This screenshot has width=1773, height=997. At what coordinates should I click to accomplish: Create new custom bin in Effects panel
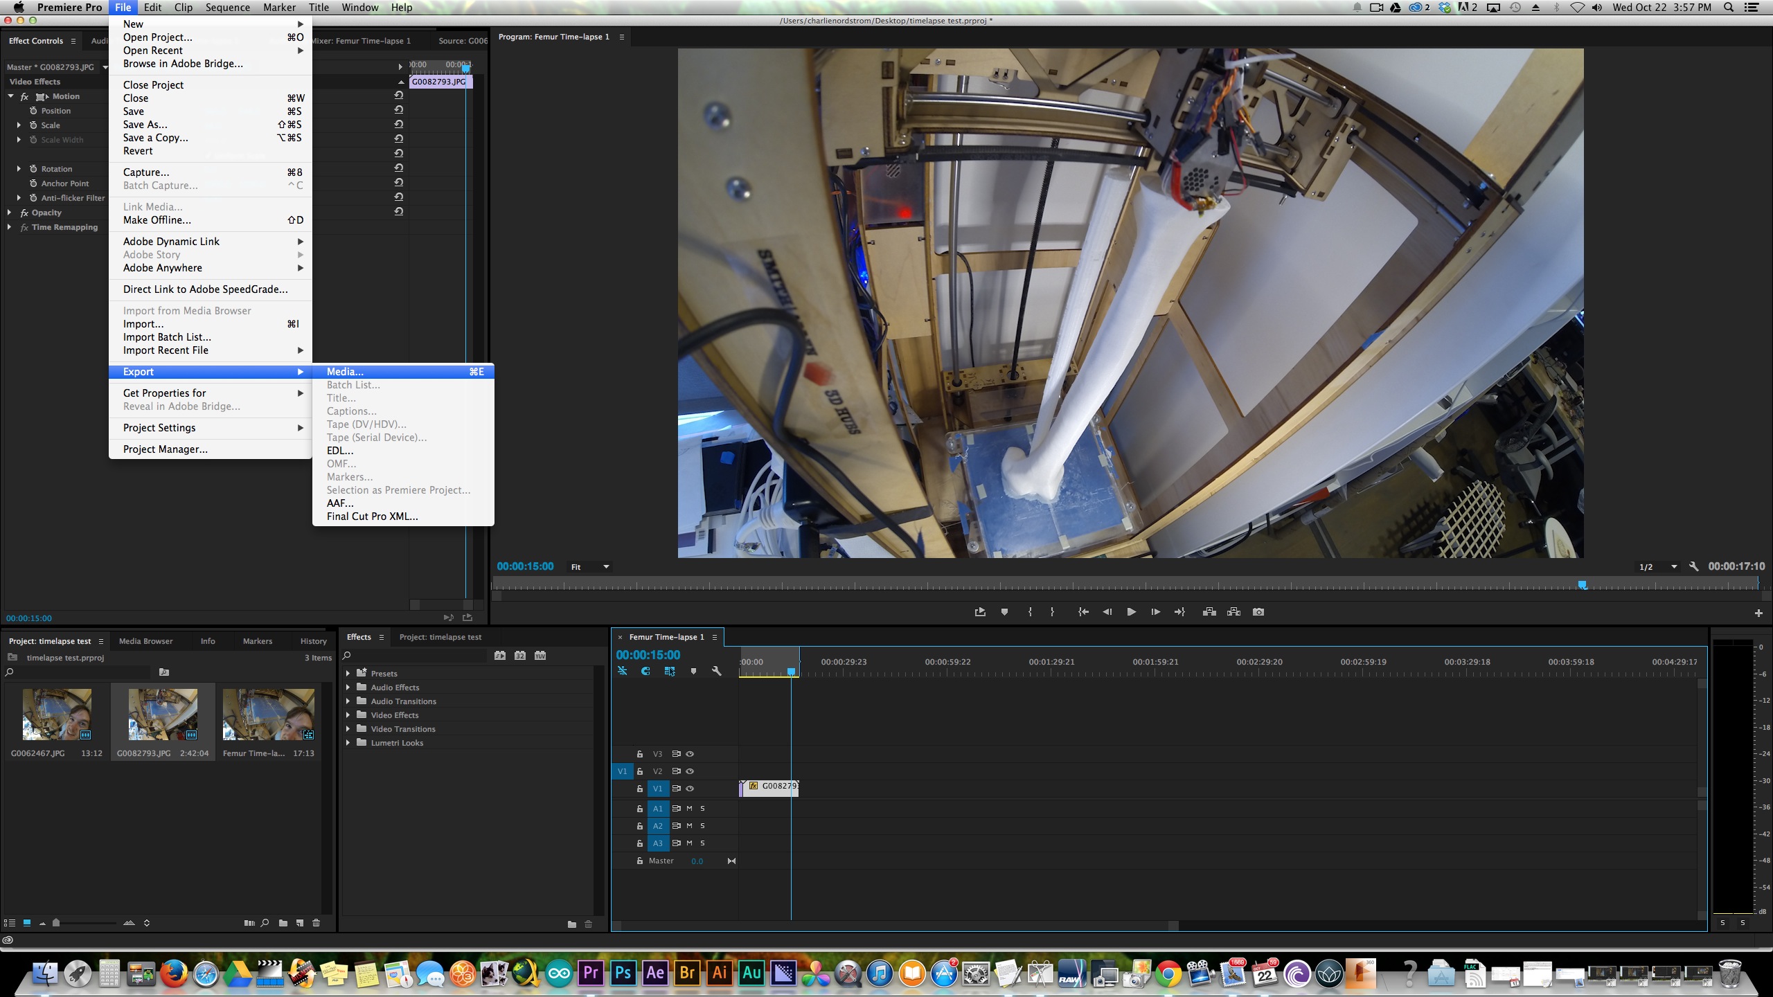pyautogui.click(x=572, y=924)
